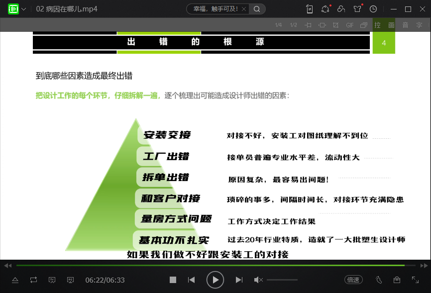Start GIF capture from the toolbar
The width and height of the screenshot is (431, 293).
click(350, 25)
